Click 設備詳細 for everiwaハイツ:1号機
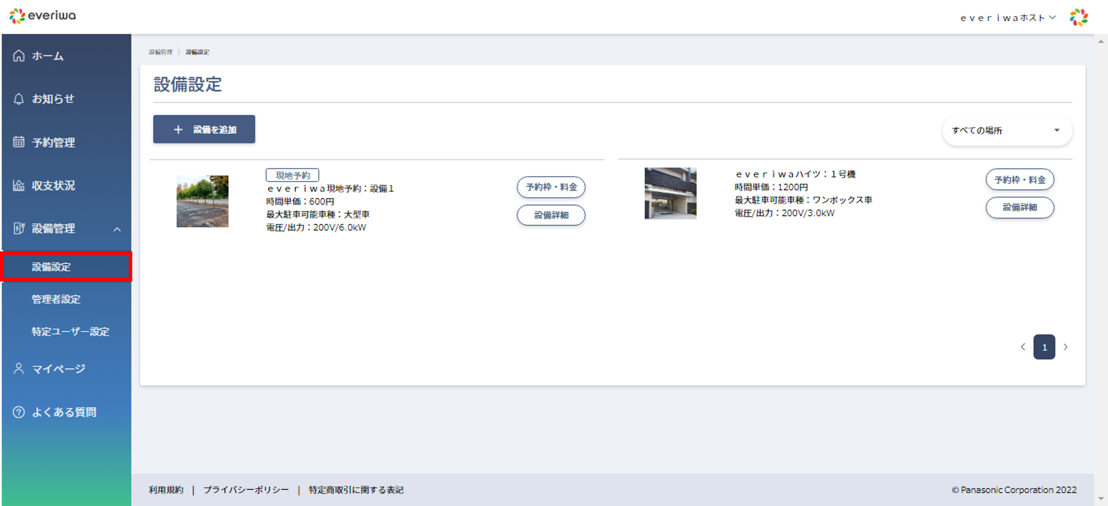This screenshot has width=1108, height=506. [1020, 208]
